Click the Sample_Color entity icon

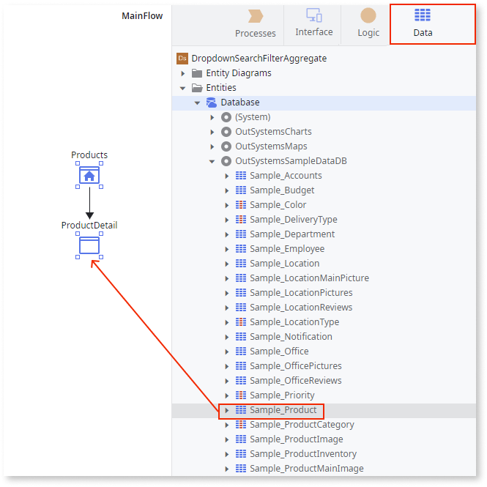pyautogui.click(x=241, y=205)
